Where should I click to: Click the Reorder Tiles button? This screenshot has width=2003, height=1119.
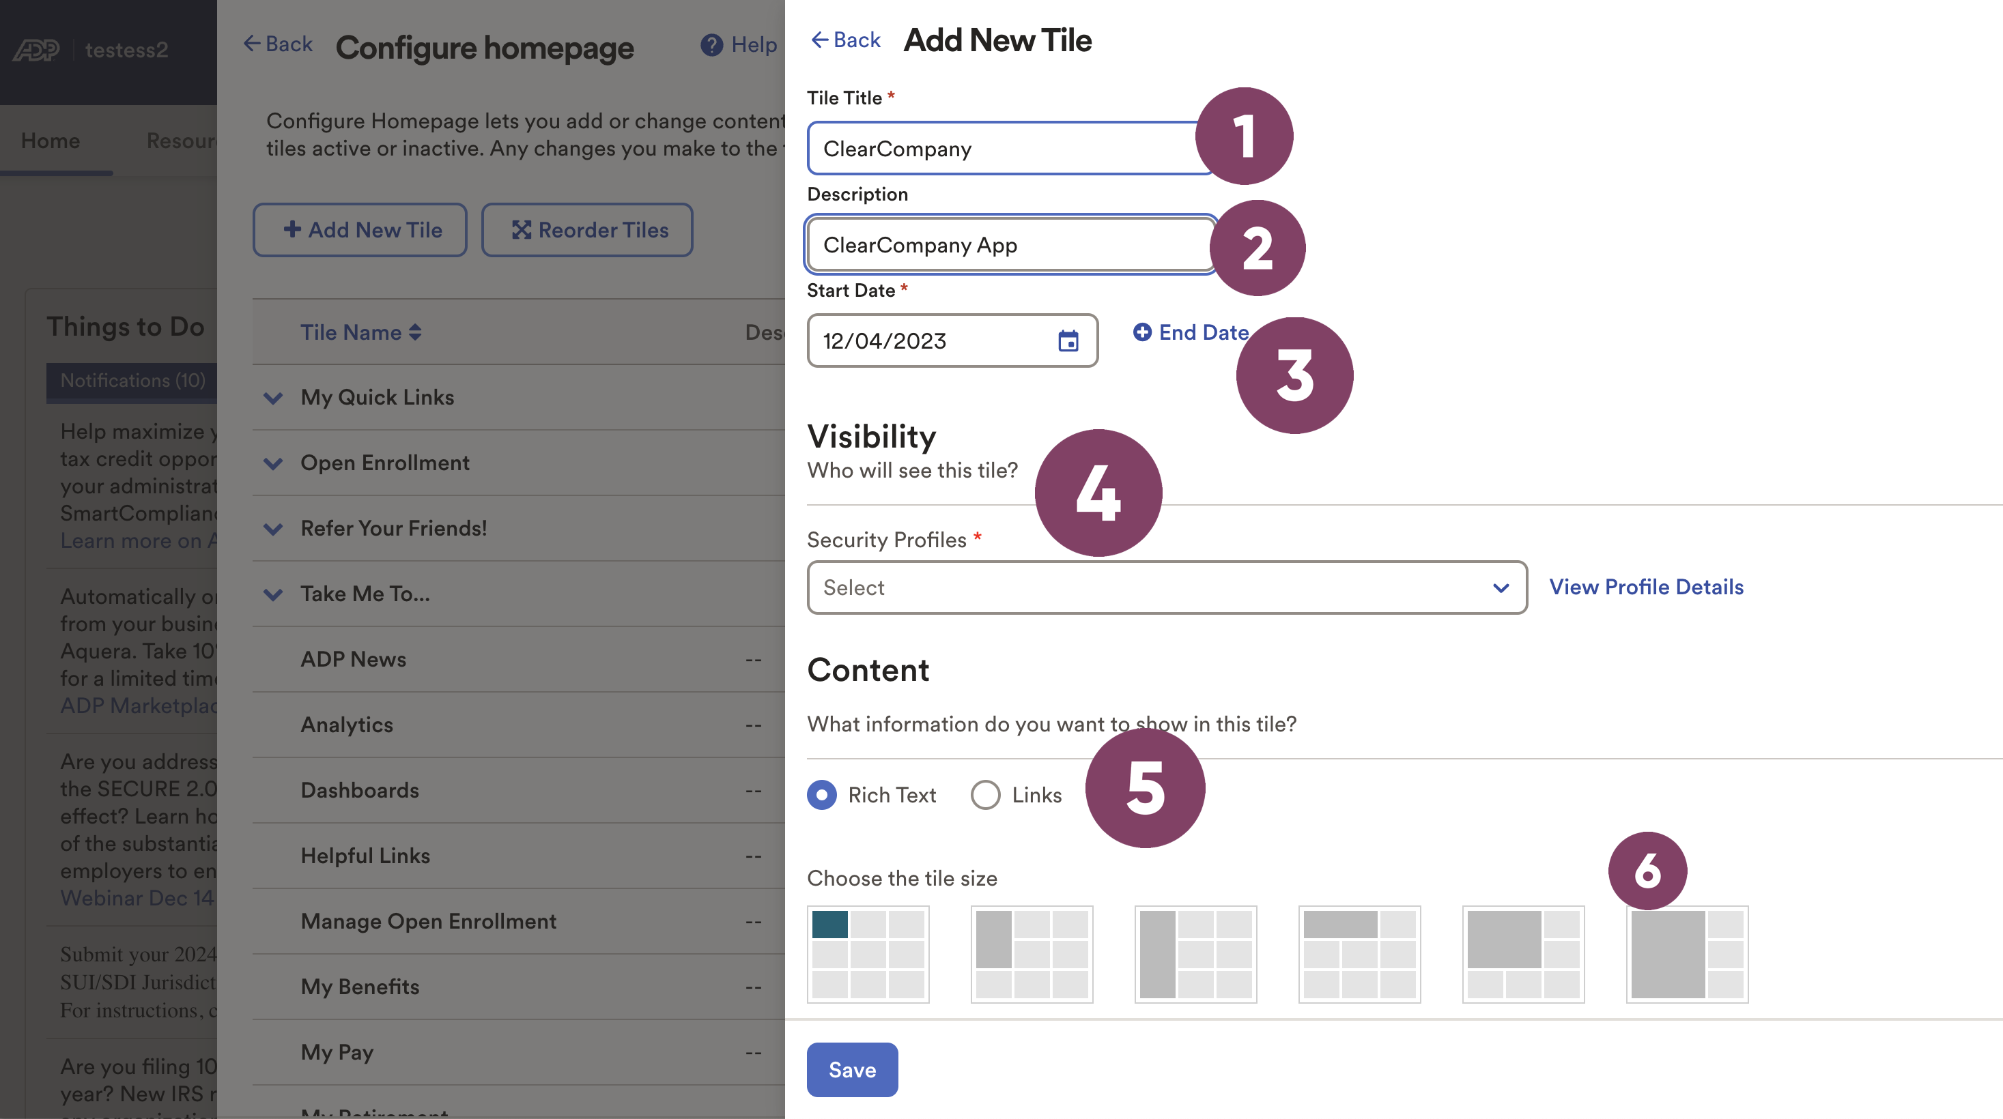click(587, 230)
